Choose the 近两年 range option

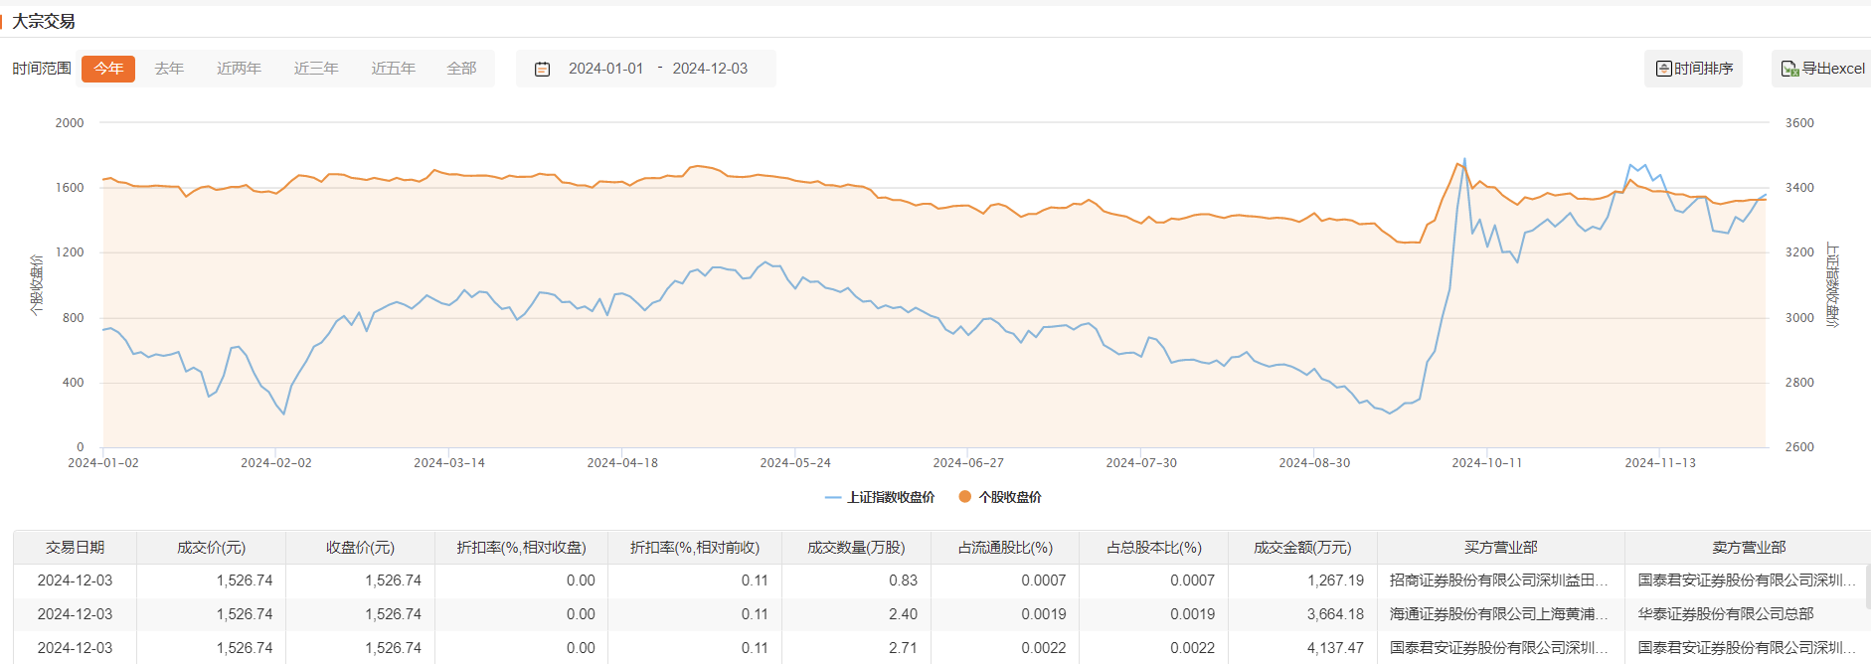tap(239, 69)
